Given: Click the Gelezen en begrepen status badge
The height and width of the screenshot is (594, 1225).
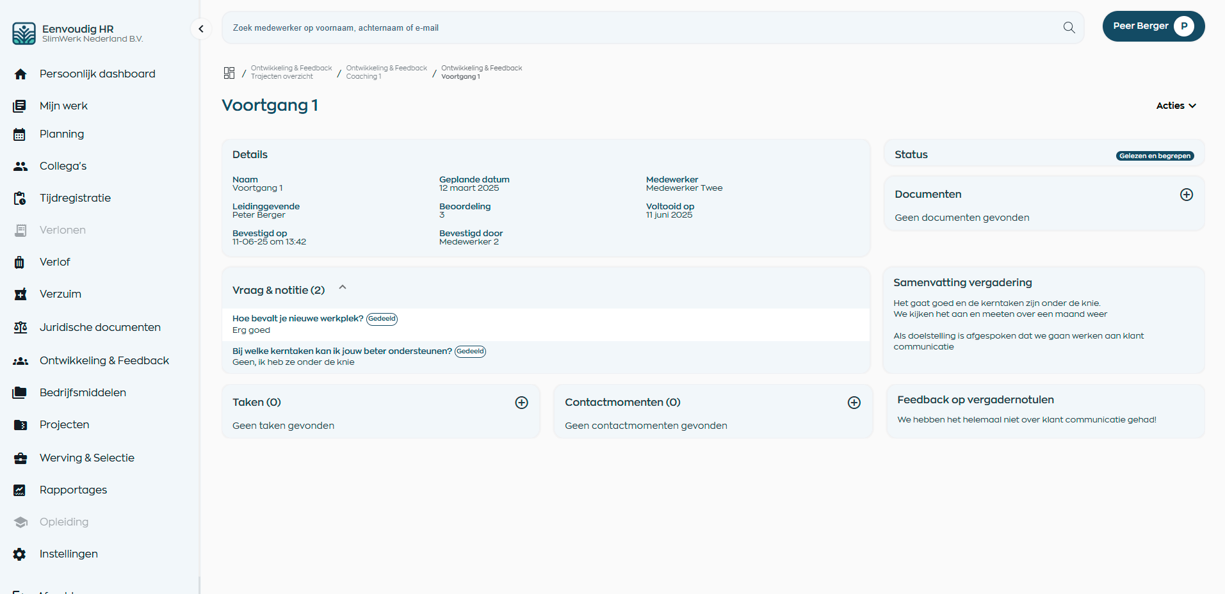Looking at the screenshot, I should (1154, 156).
